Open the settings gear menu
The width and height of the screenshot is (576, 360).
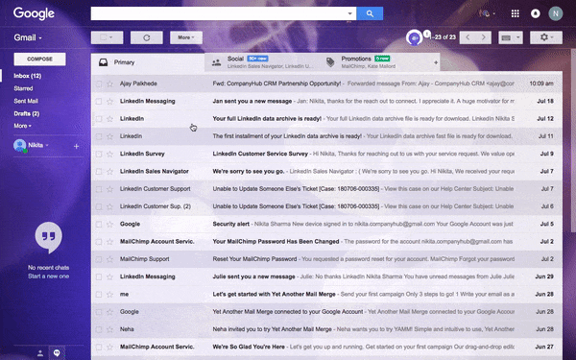click(546, 37)
